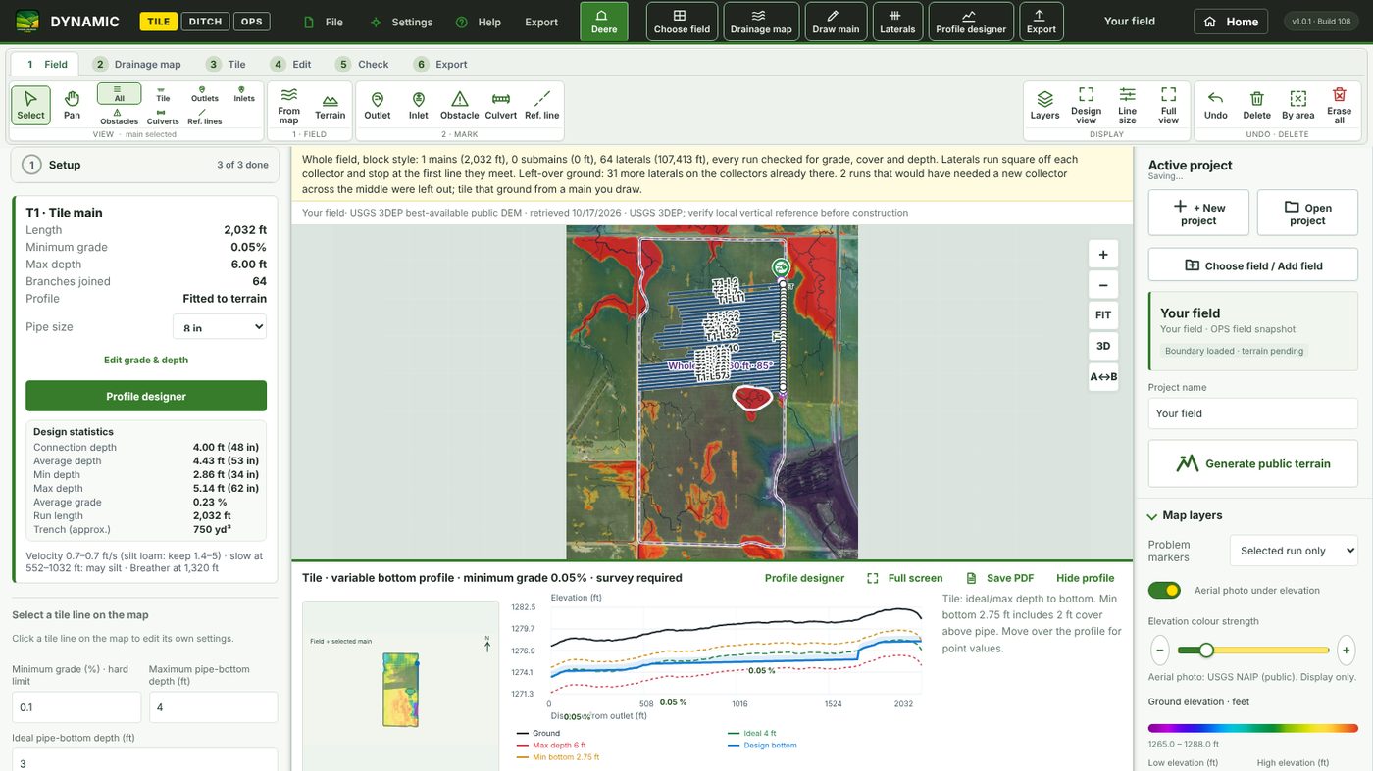
Task: Filter view to Tile only
Action: (163, 93)
